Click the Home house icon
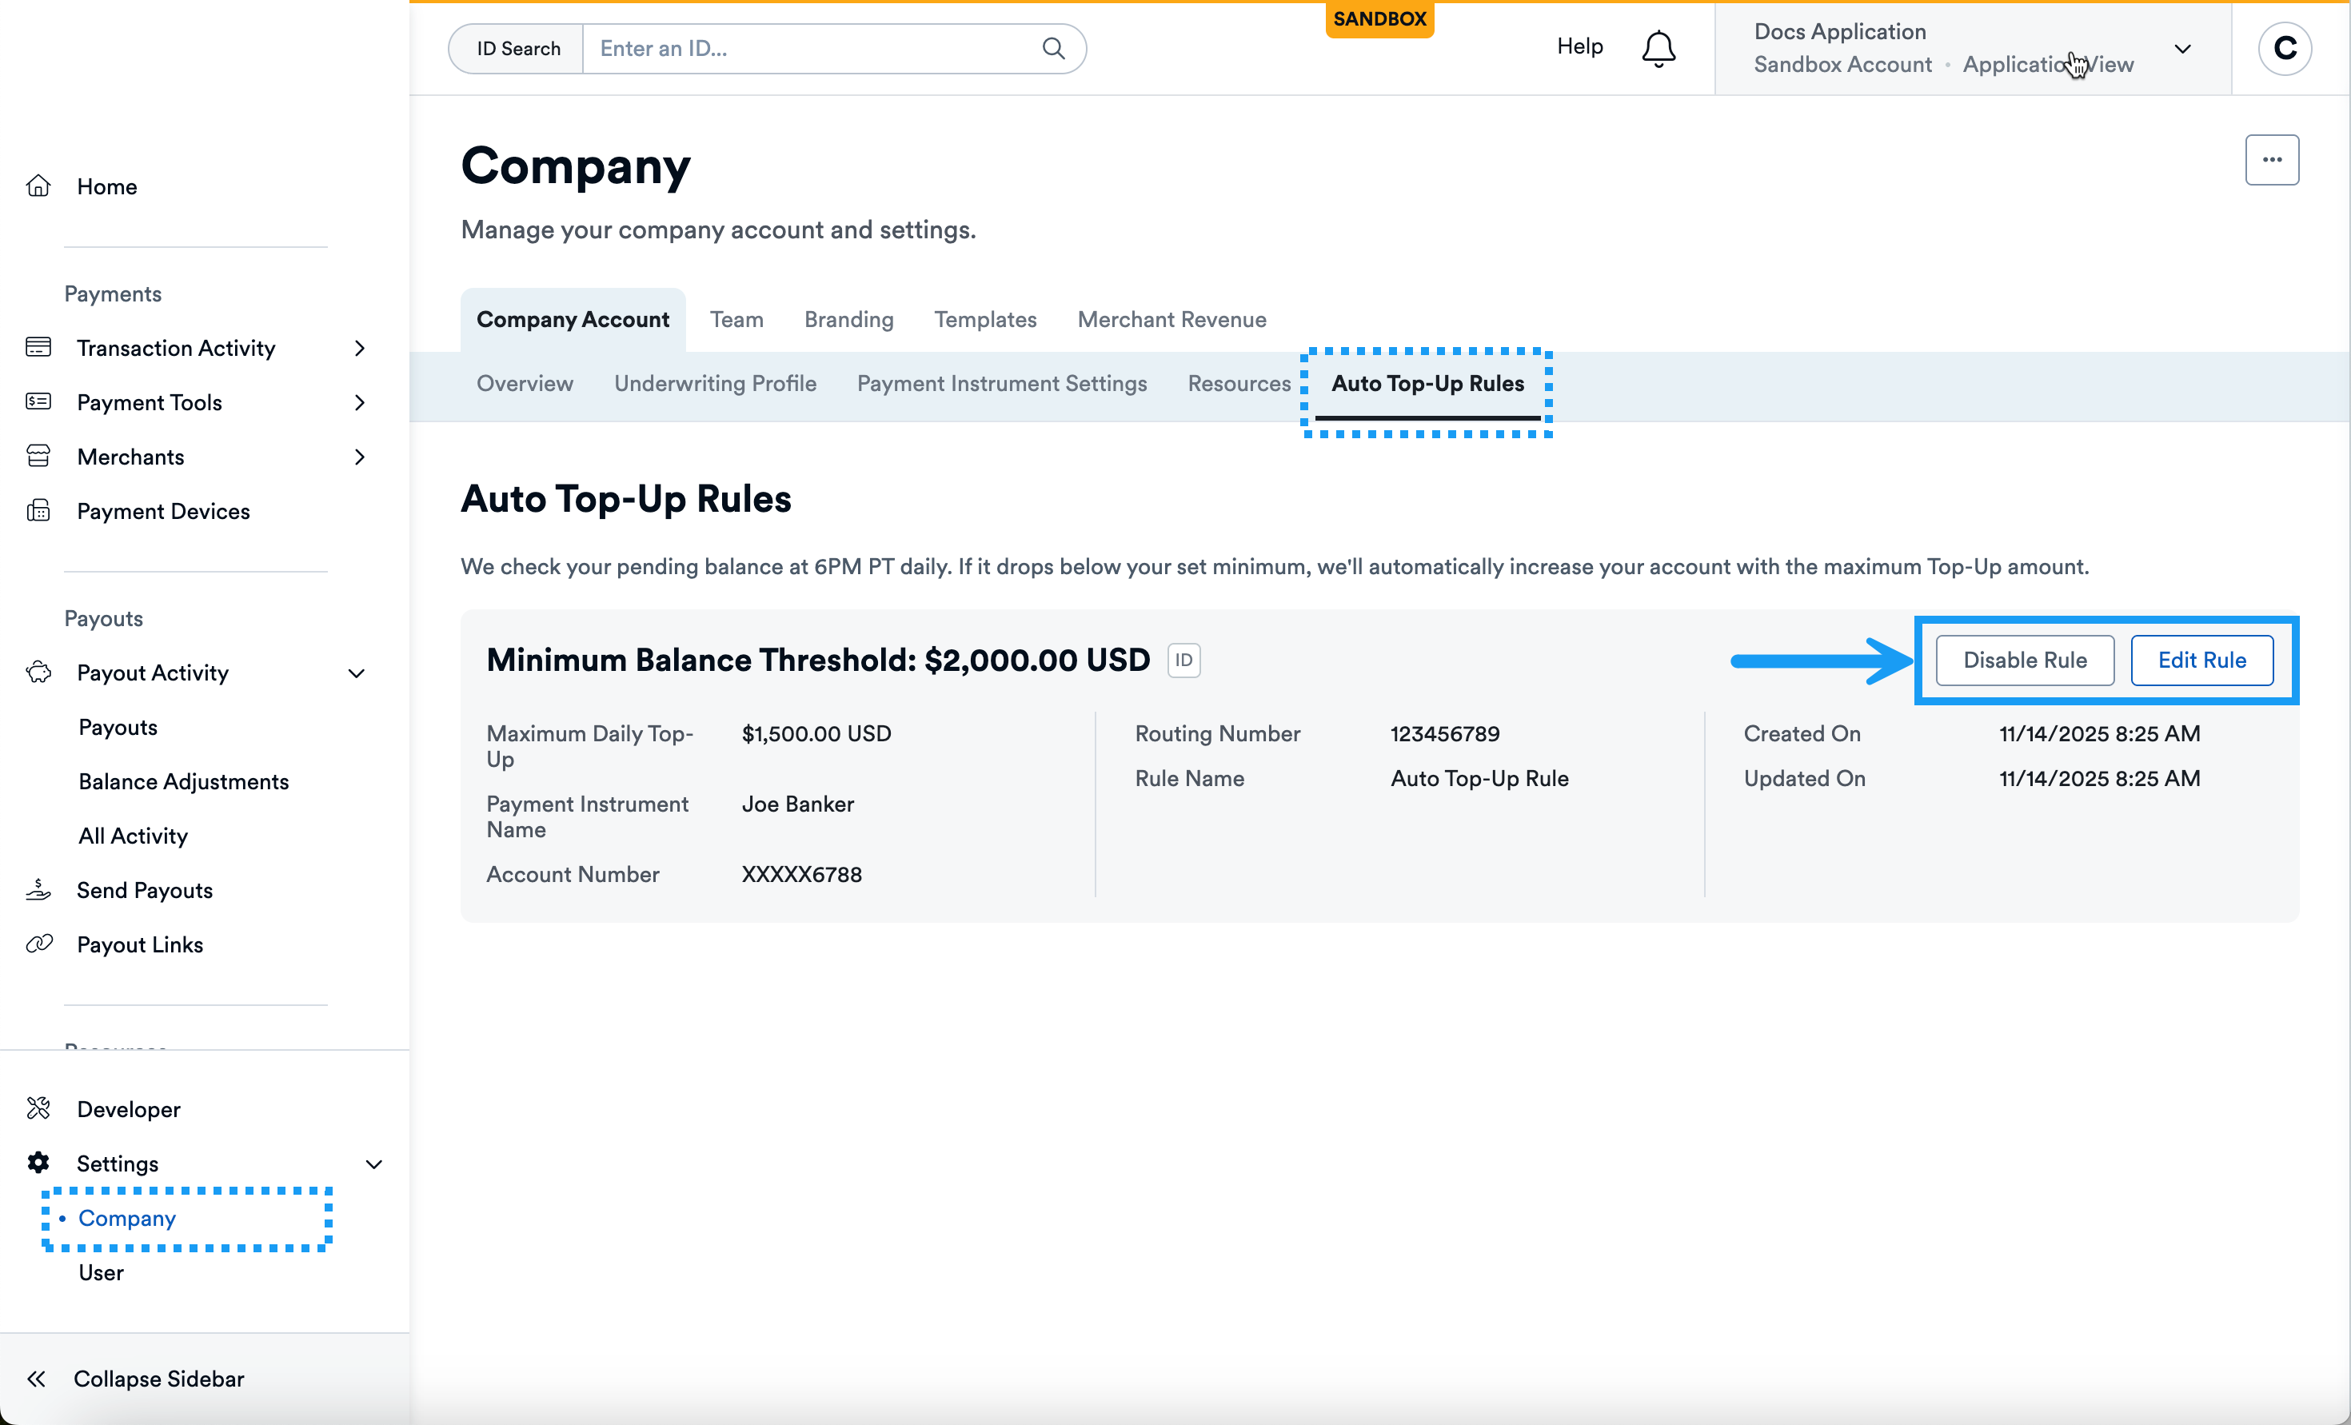Image resolution: width=2351 pixels, height=1425 pixels. click(x=38, y=186)
